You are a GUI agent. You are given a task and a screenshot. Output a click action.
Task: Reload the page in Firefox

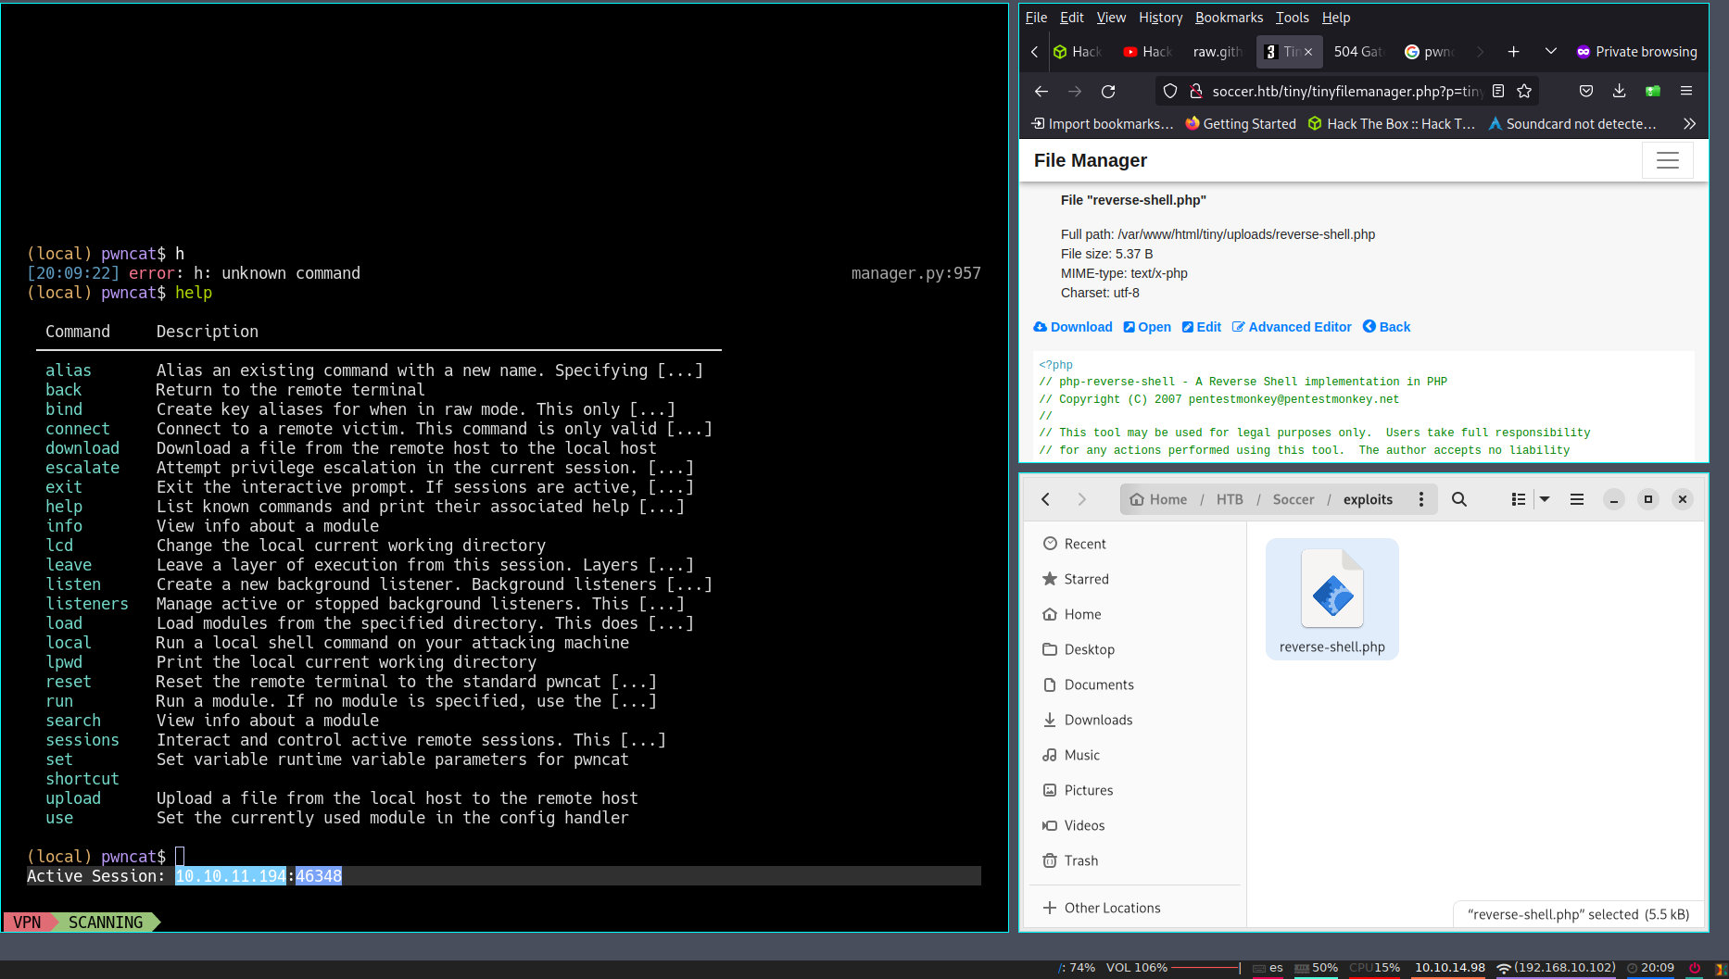tap(1108, 91)
